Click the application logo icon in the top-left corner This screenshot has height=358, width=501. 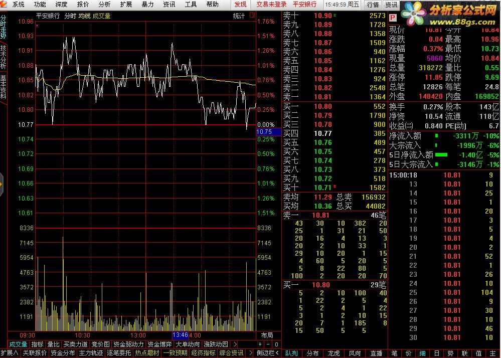click(4, 4)
